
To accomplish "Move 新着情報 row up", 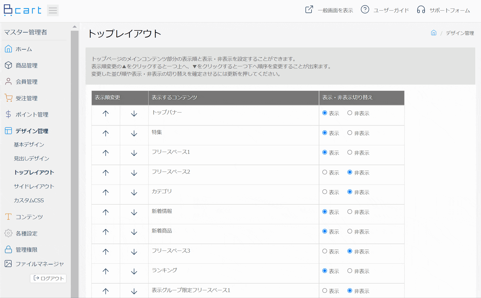I will coord(106,212).
